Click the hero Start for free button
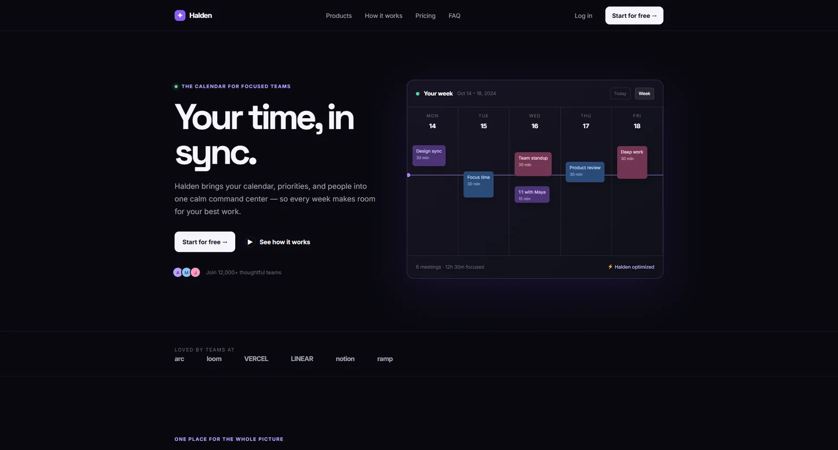838x450 pixels. (x=205, y=242)
